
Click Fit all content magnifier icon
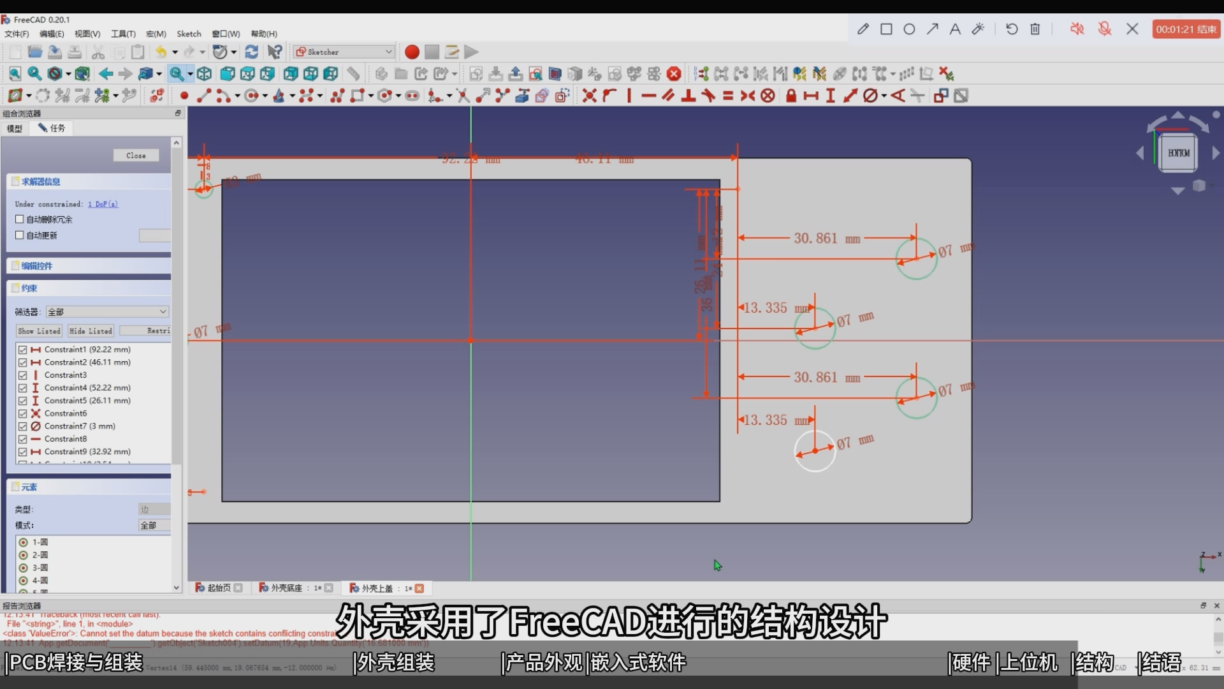coord(15,74)
